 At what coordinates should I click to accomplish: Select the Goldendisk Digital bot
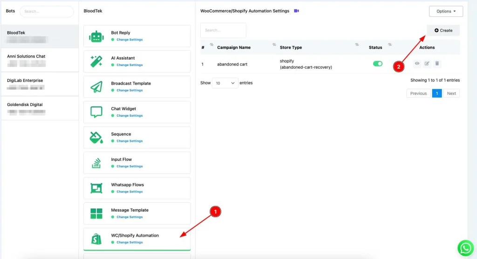pos(40,108)
